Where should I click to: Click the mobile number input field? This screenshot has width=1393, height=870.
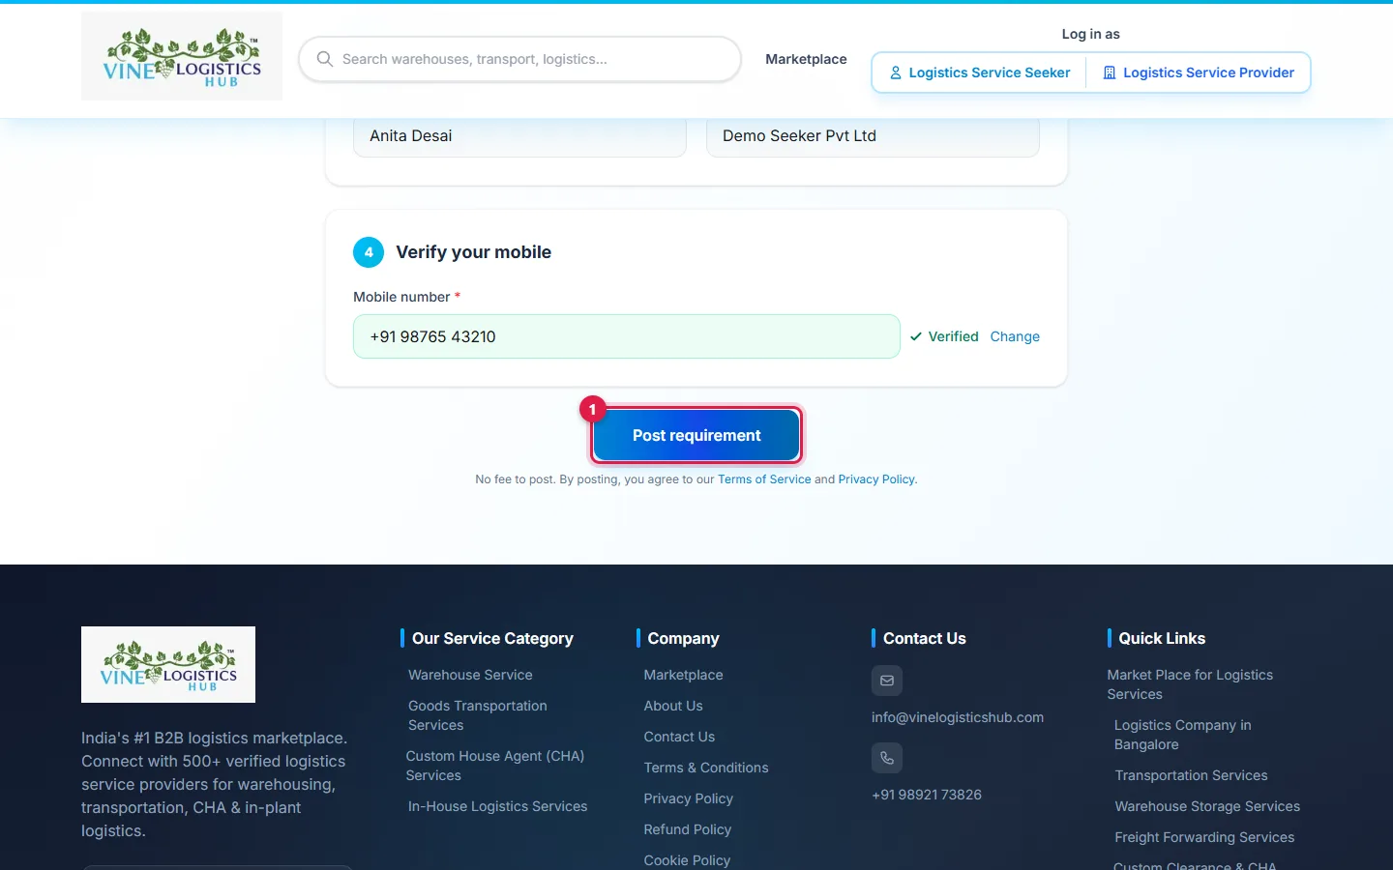point(627,336)
